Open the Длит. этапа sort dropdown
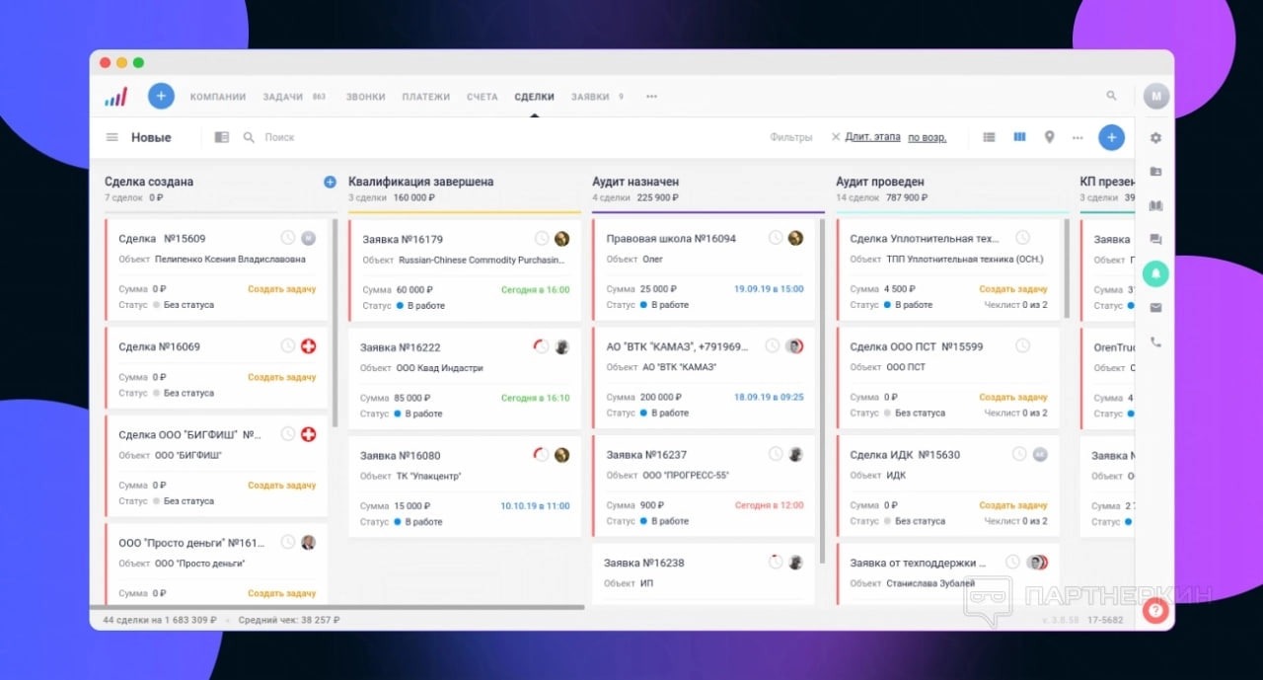The height and width of the screenshot is (680, 1263). (x=872, y=137)
